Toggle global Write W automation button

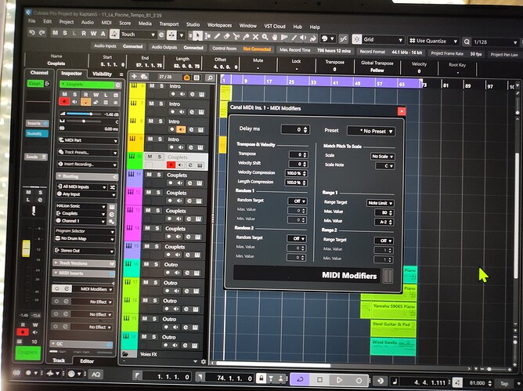[x=94, y=34]
